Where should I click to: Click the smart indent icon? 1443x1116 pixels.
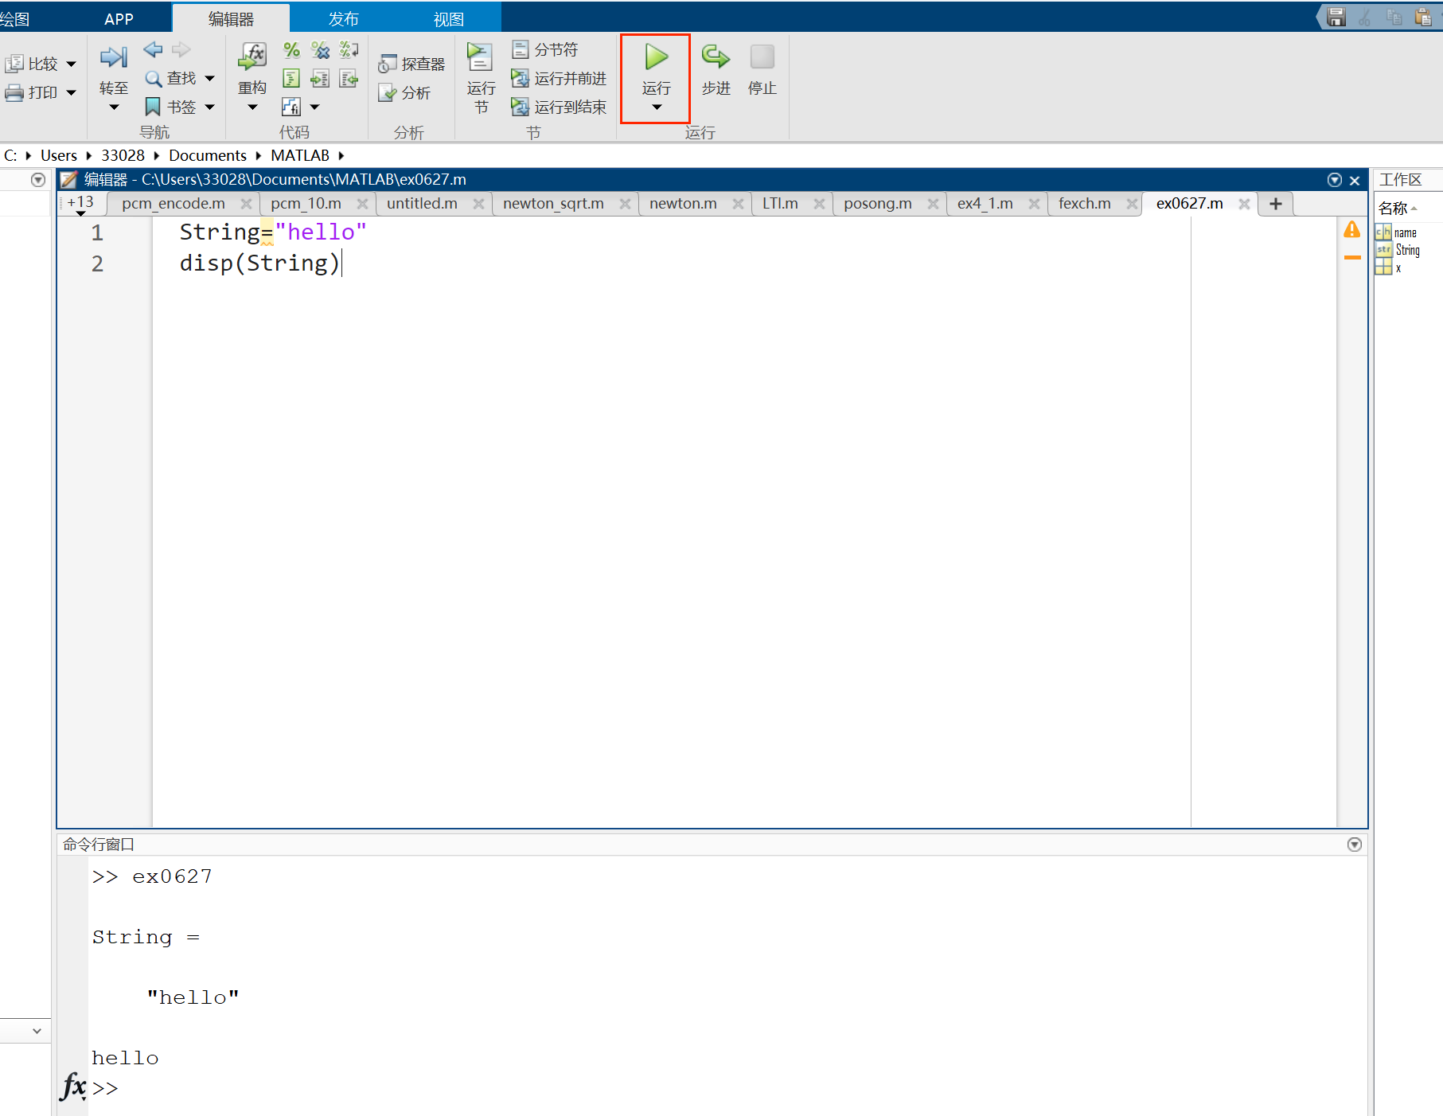(291, 78)
